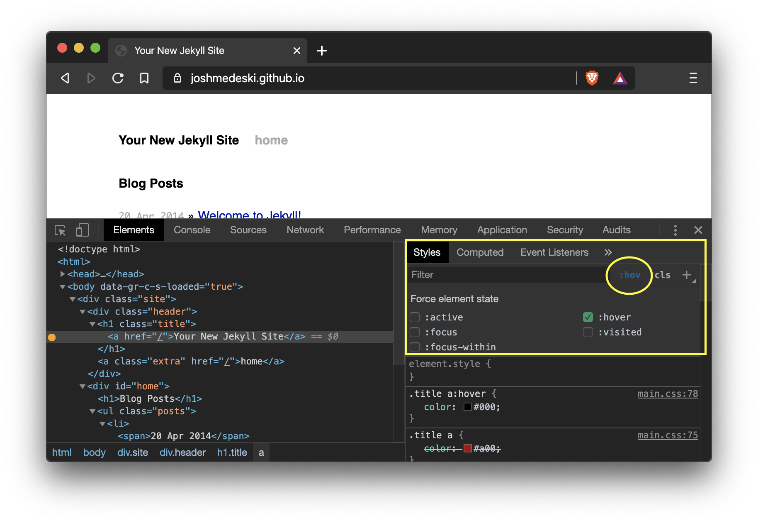Toggle the device toolbar icon

point(83,230)
